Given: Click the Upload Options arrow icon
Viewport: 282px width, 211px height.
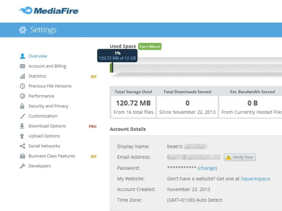Looking at the screenshot, I should click(23, 136).
